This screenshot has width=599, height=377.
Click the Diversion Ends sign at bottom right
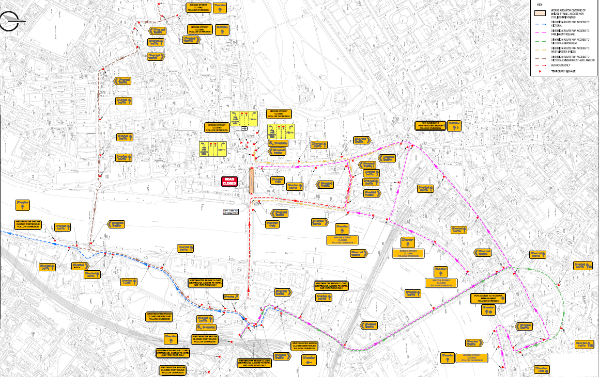pos(542,369)
